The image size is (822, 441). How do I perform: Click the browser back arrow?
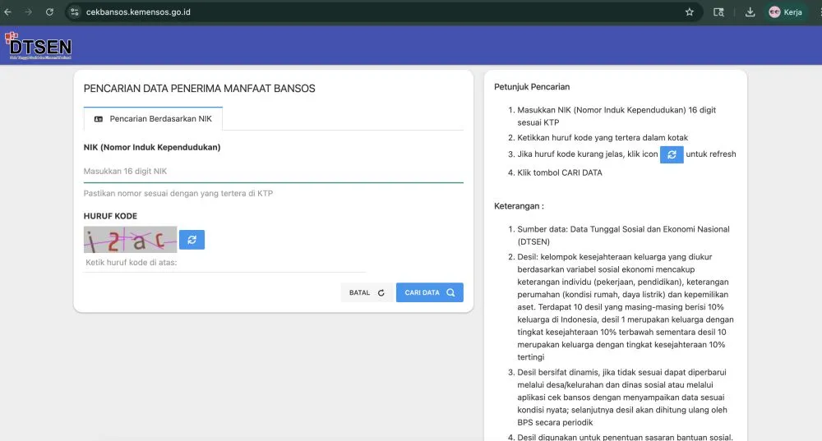[x=7, y=12]
